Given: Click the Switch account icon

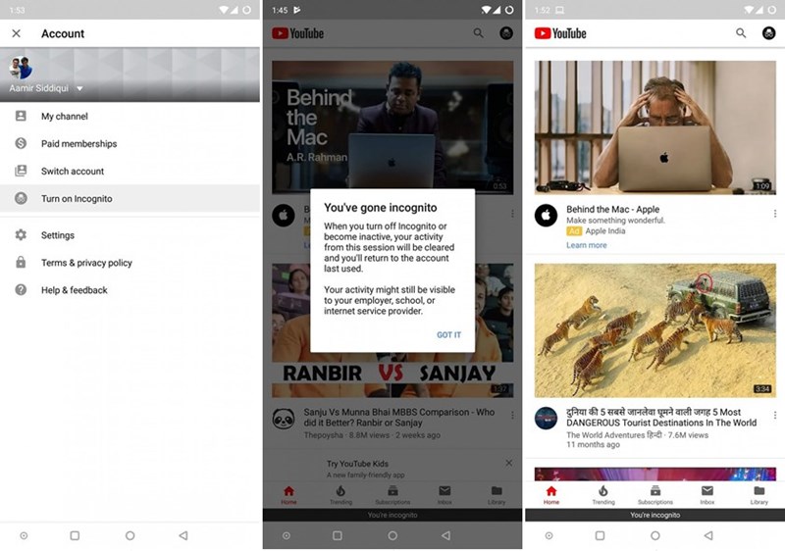Looking at the screenshot, I should pos(21,171).
